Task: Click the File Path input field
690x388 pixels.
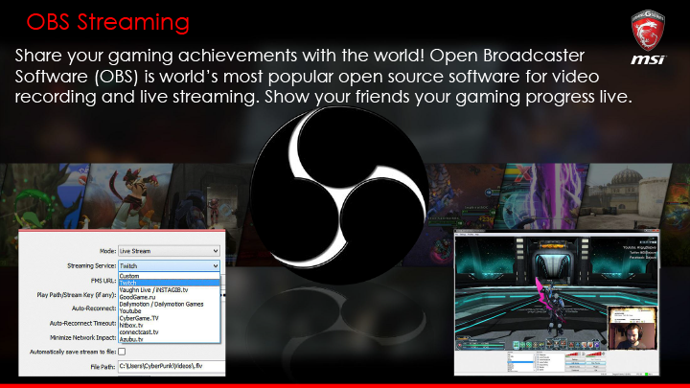Action: tap(172, 366)
